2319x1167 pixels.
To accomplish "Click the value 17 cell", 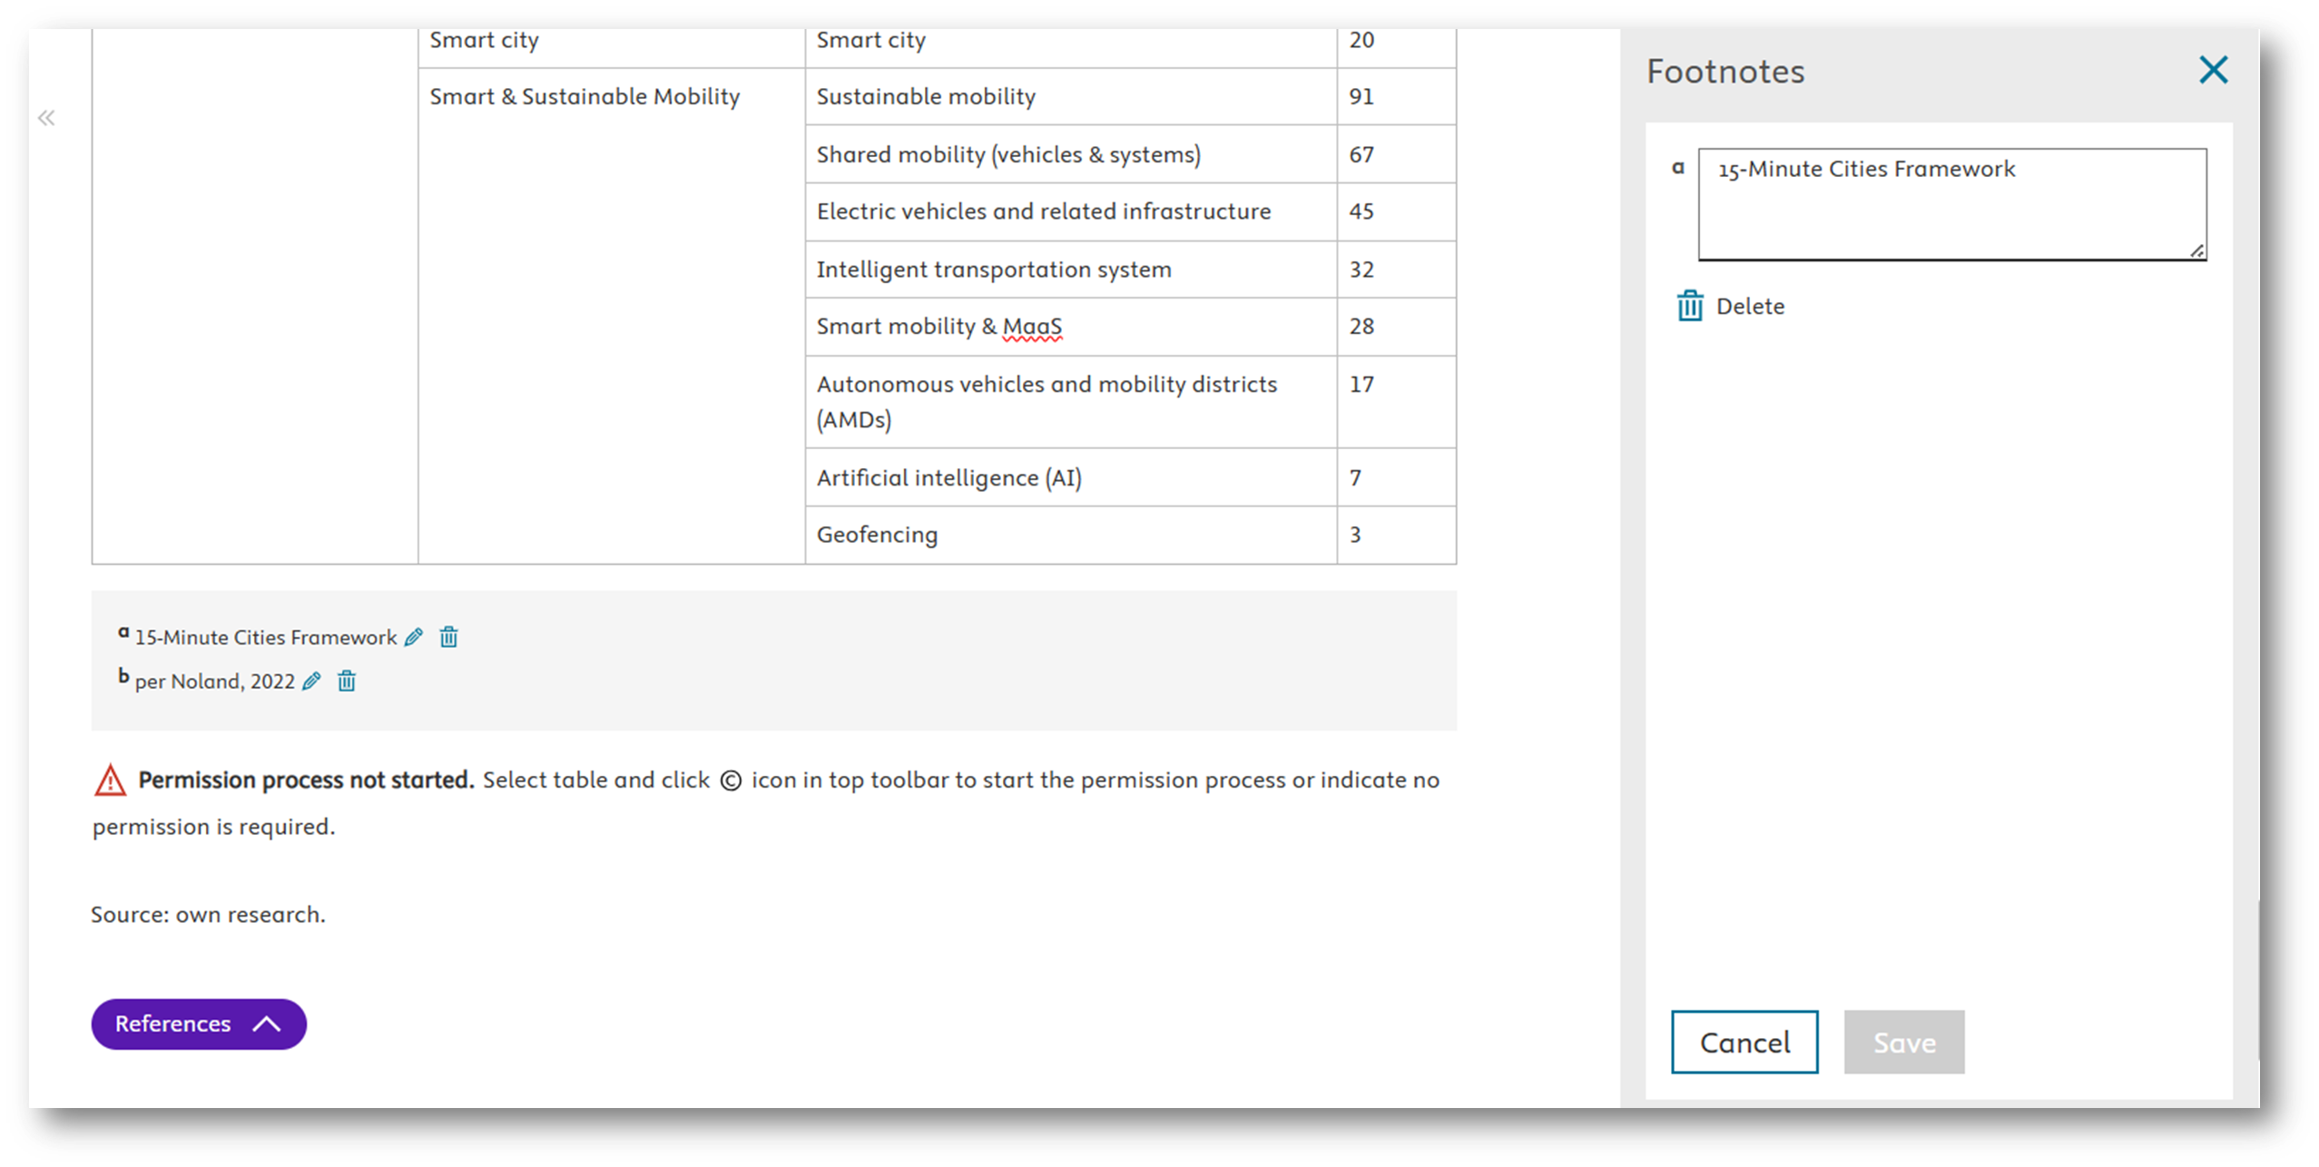I will 1396,402.
